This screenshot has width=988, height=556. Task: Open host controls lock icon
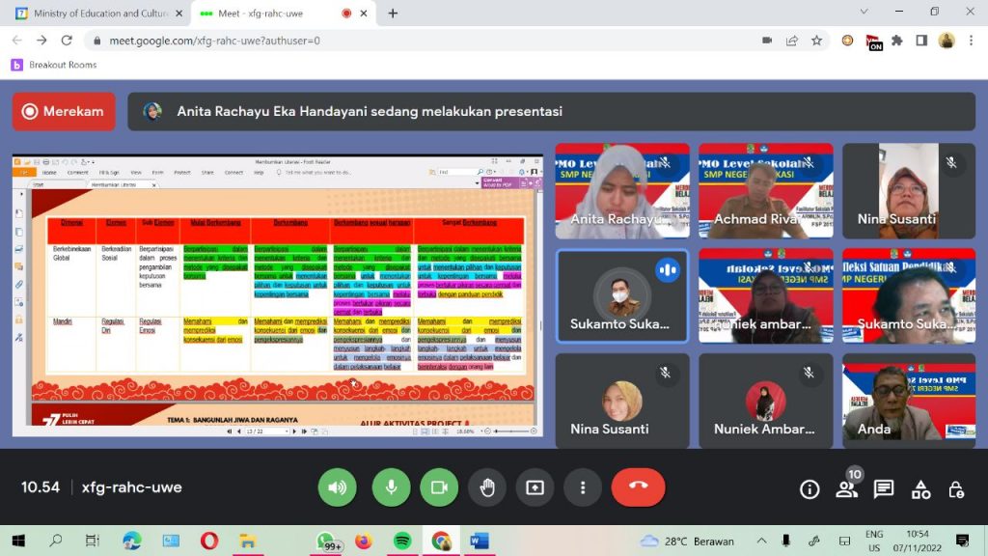pyautogui.click(x=956, y=488)
